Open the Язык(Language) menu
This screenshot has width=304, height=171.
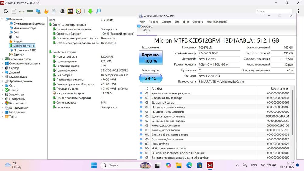coord(217,22)
